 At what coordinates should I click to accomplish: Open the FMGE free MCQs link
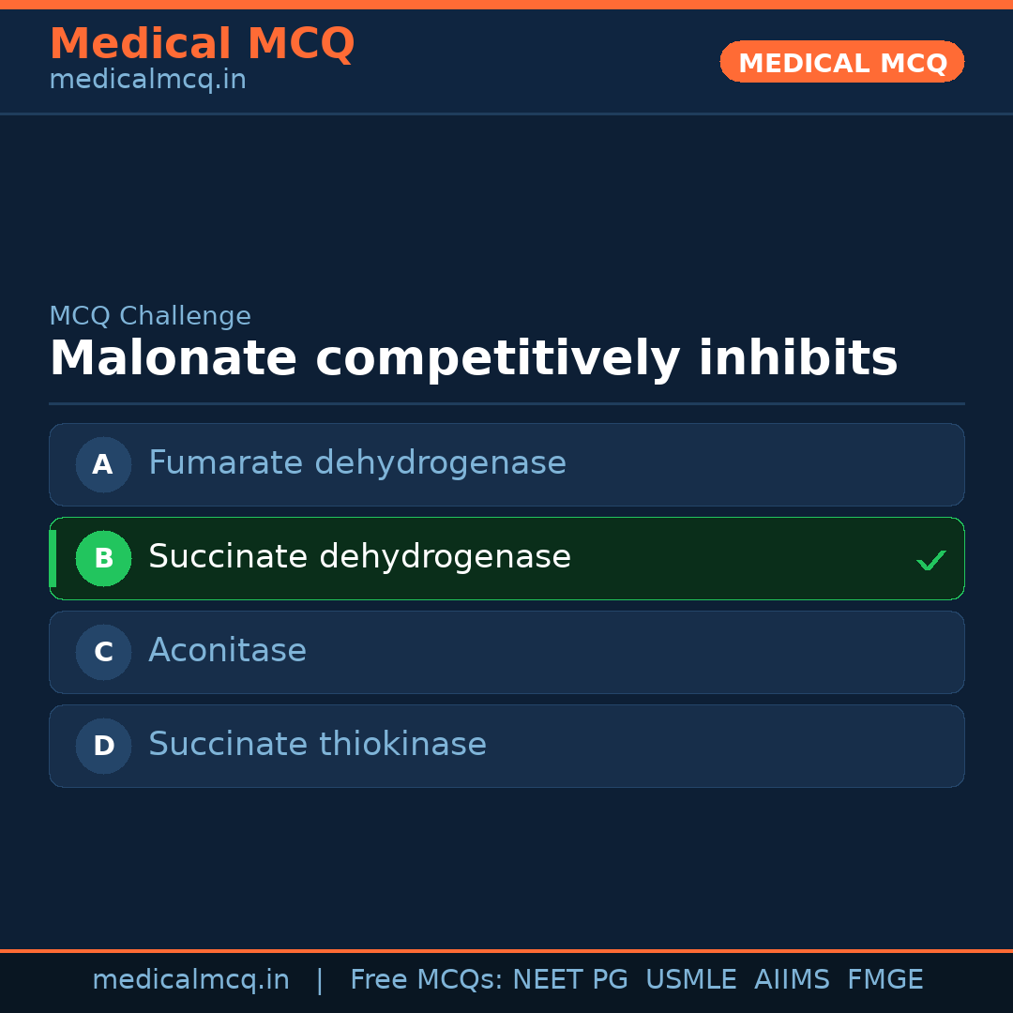click(884, 978)
